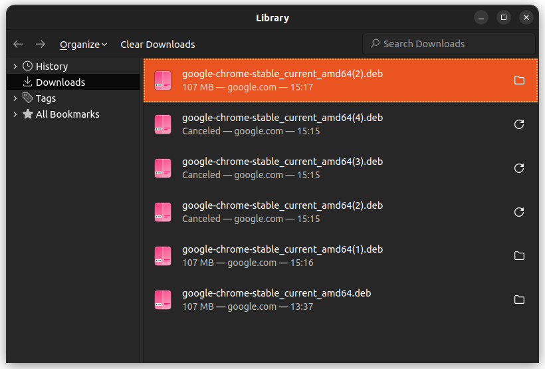This screenshot has width=545, height=369.
Task: Click status text '107 MB — google.com — 13:37'
Action: click(x=247, y=307)
